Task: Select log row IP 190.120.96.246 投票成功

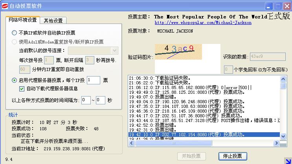Action: [x=204, y=102]
